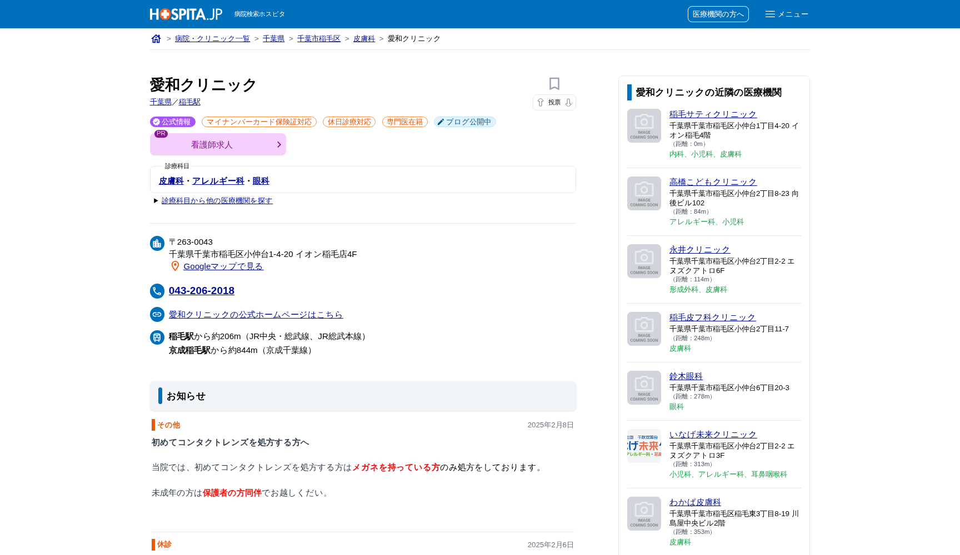Image resolution: width=960 pixels, height=555 pixels.
Task: Click the link icon beside the homepage URL
Action: (157, 315)
